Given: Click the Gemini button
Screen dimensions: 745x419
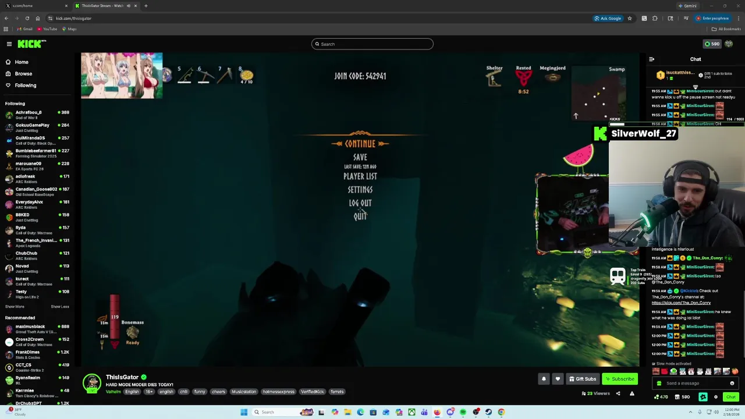Looking at the screenshot, I should 687,6.
